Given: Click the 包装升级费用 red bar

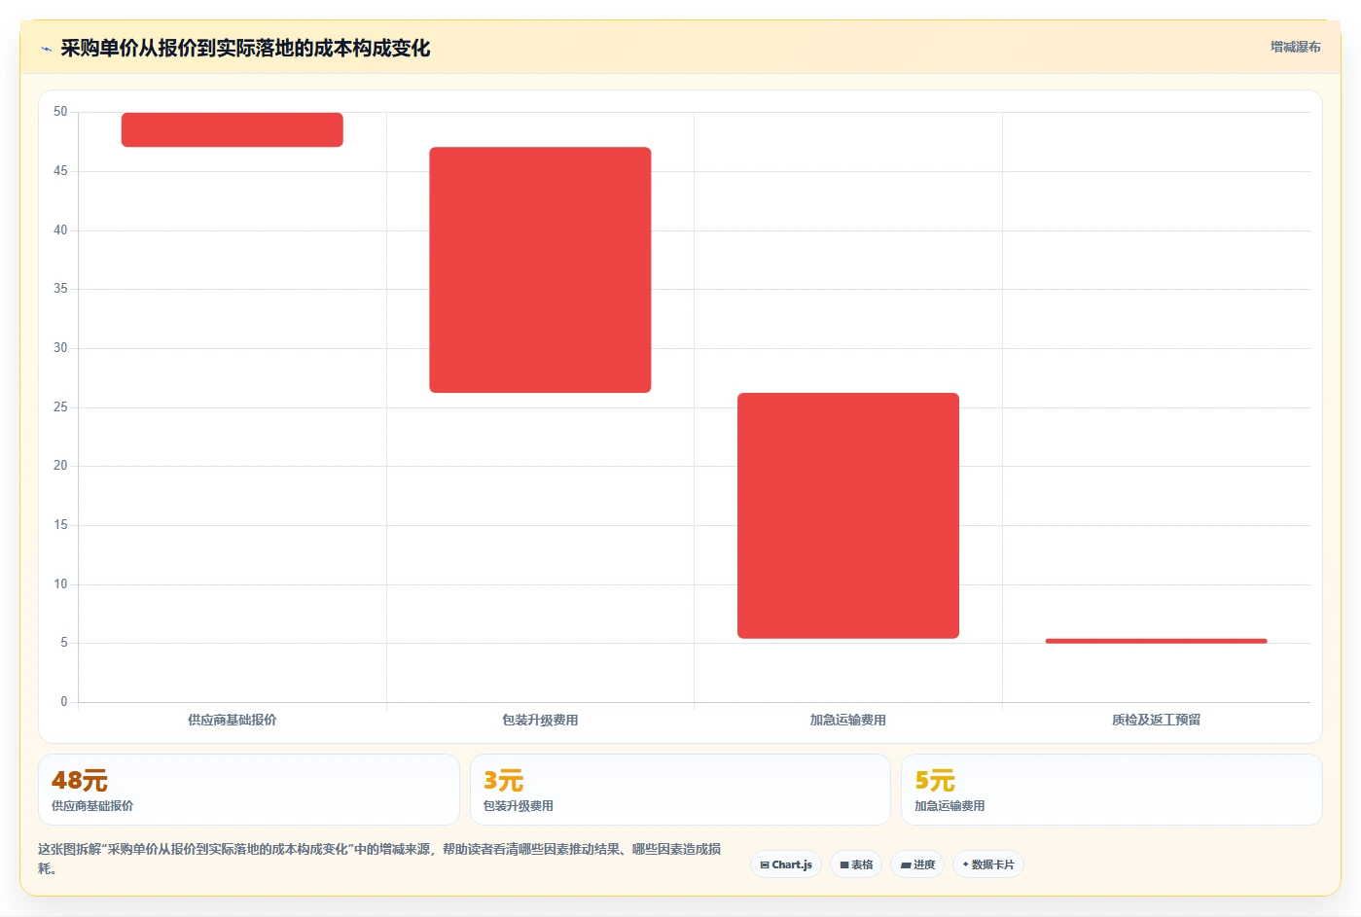Looking at the screenshot, I should tap(540, 269).
